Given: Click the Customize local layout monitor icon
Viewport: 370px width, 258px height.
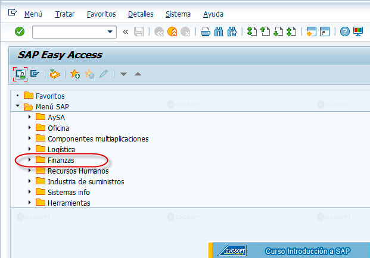Looking at the screenshot, I should (x=358, y=32).
